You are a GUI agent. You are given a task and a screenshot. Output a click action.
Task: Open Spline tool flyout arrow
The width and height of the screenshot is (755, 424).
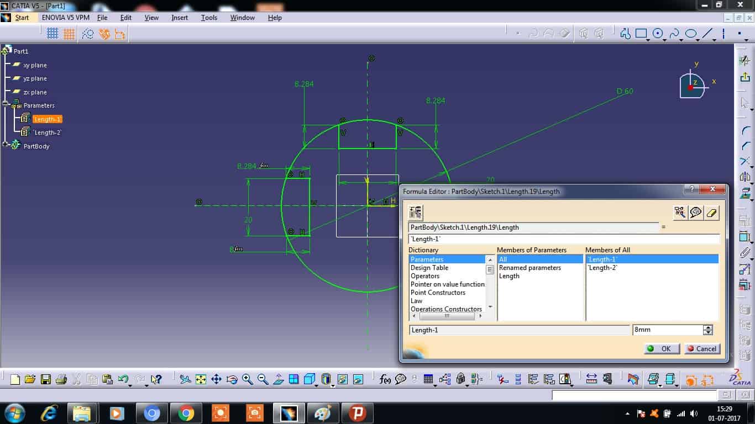click(681, 39)
